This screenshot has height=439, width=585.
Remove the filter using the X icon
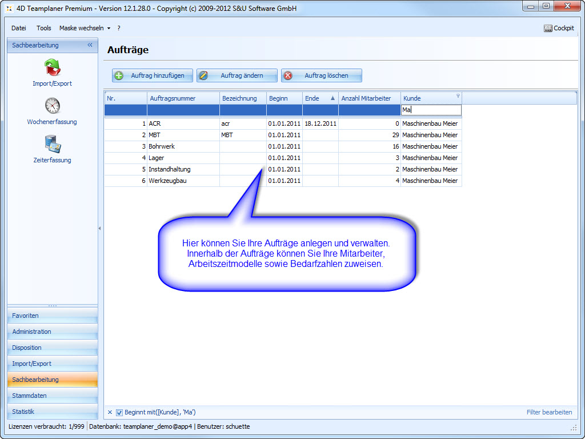pyautogui.click(x=110, y=412)
